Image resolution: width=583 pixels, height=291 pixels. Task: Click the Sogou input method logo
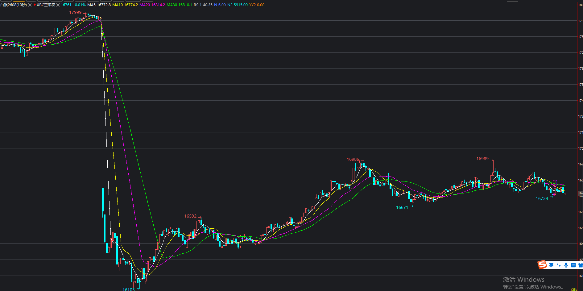pos(542,265)
